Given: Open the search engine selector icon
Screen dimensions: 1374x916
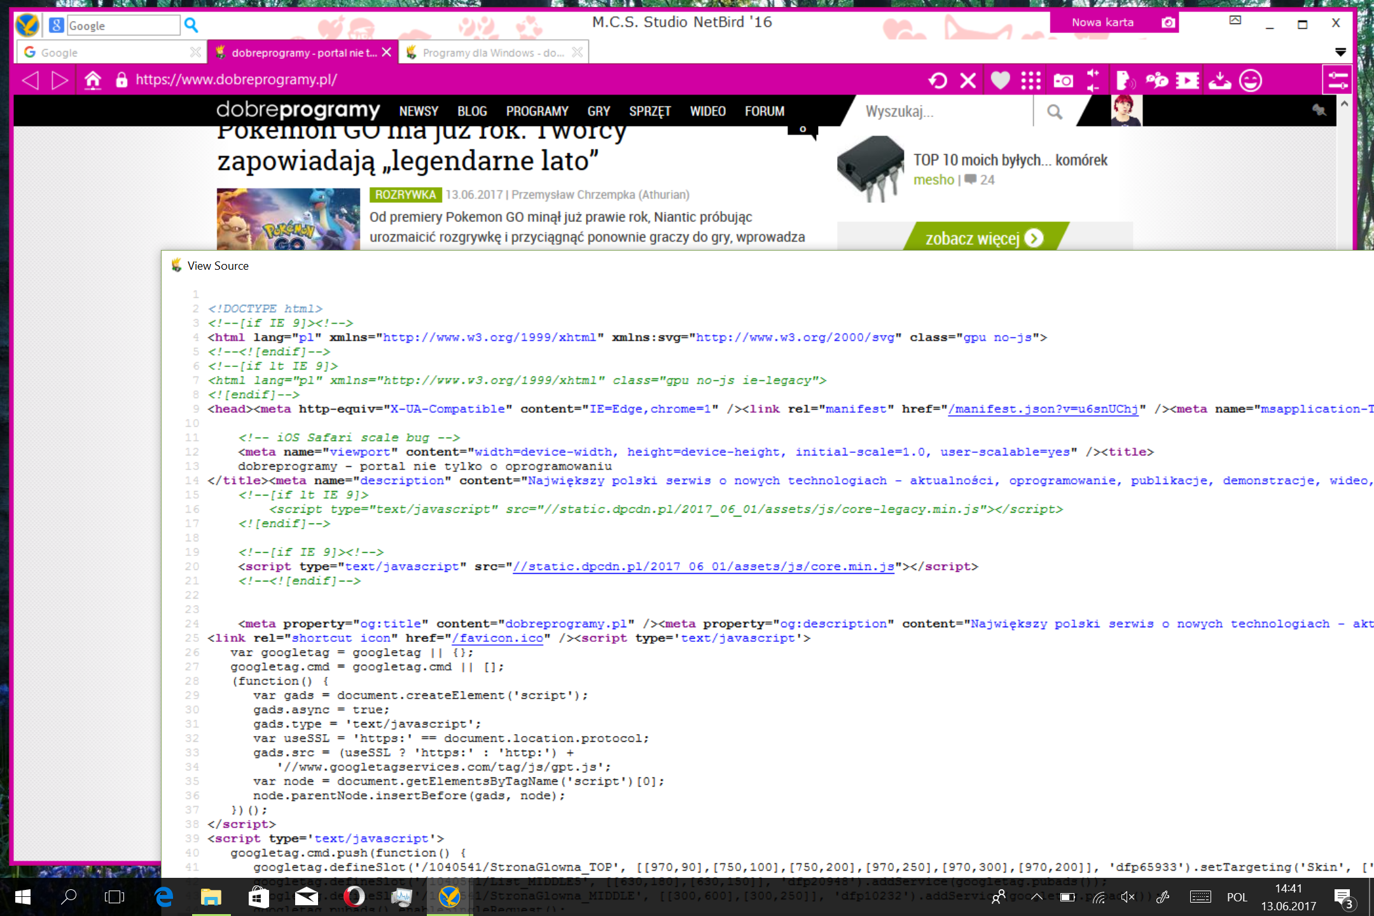Looking at the screenshot, I should click(56, 25).
